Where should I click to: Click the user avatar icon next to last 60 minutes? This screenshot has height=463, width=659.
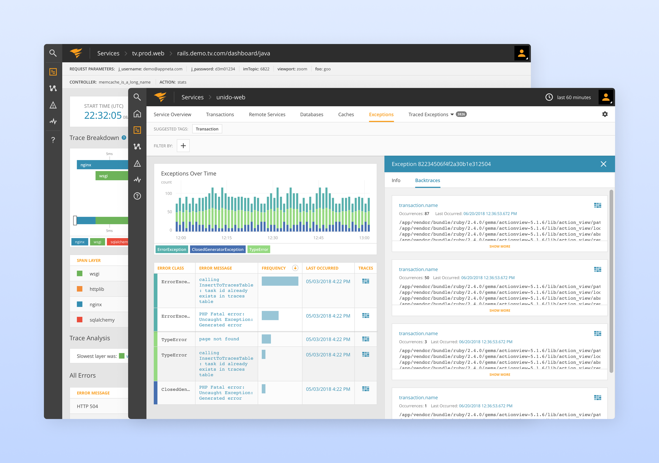pos(605,97)
